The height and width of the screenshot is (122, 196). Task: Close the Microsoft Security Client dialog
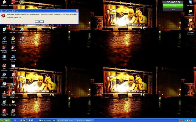coord(77,11)
